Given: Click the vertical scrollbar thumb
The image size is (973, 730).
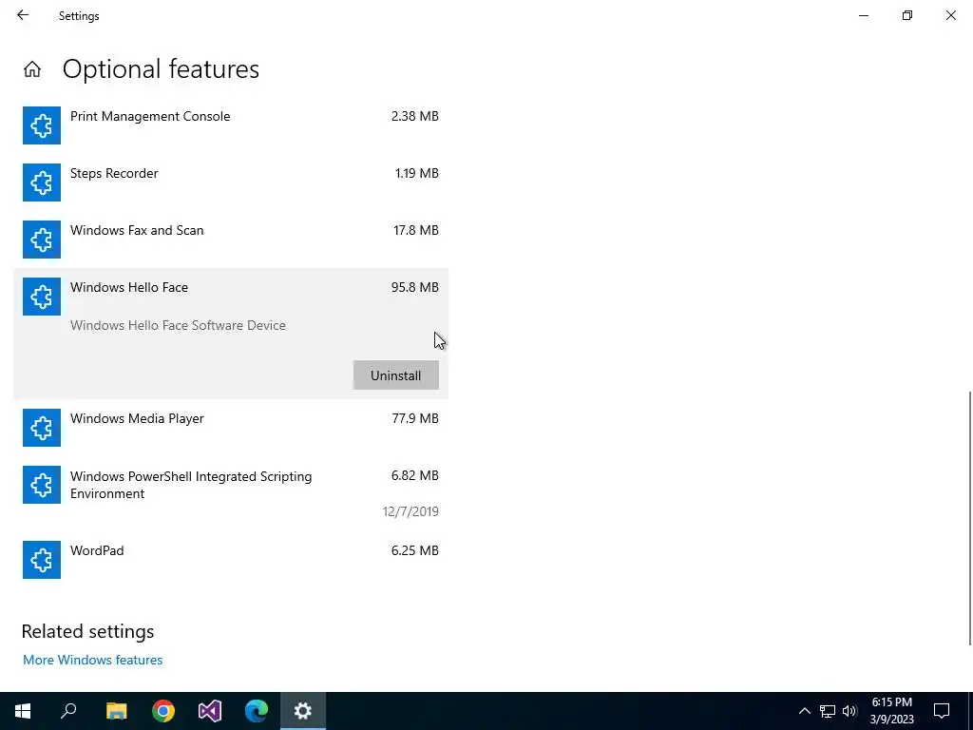Looking at the screenshot, I should pyautogui.click(x=969, y=518).
